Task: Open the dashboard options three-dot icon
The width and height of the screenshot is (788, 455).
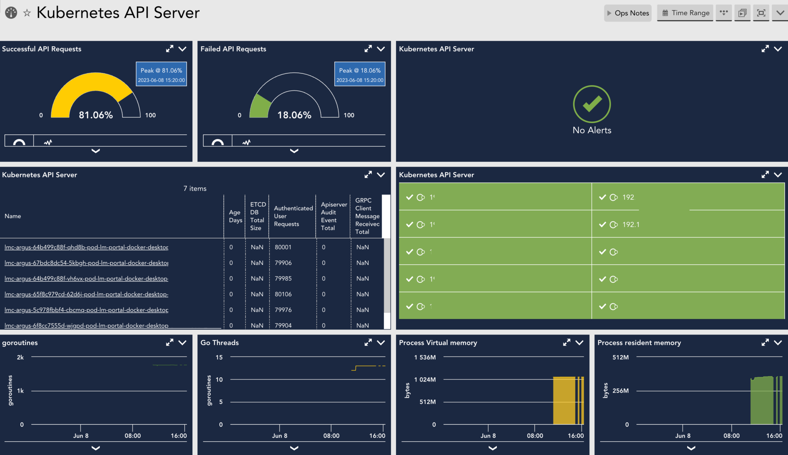Action: (x=724, y=13)
